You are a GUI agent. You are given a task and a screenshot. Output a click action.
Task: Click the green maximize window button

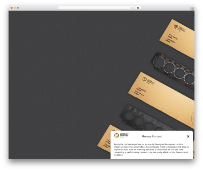(18, 8)
